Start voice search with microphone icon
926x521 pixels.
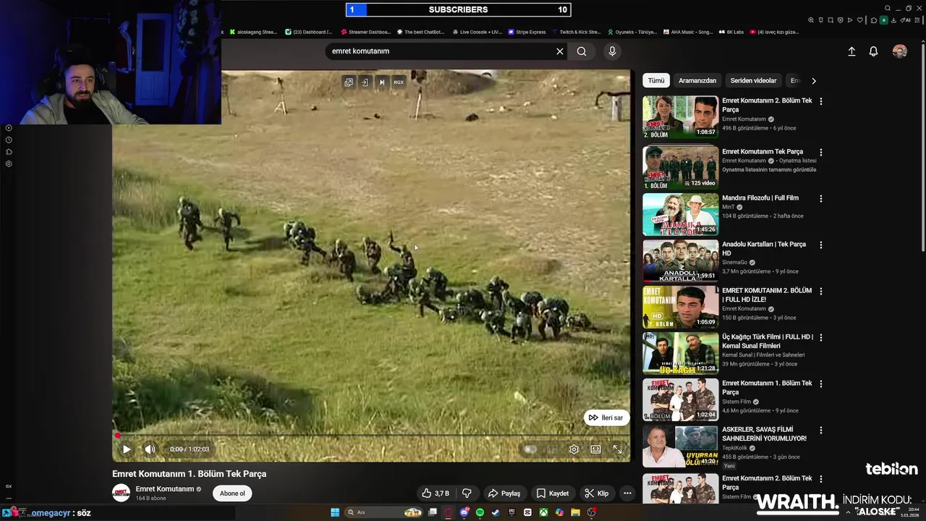tap(612, 51)
